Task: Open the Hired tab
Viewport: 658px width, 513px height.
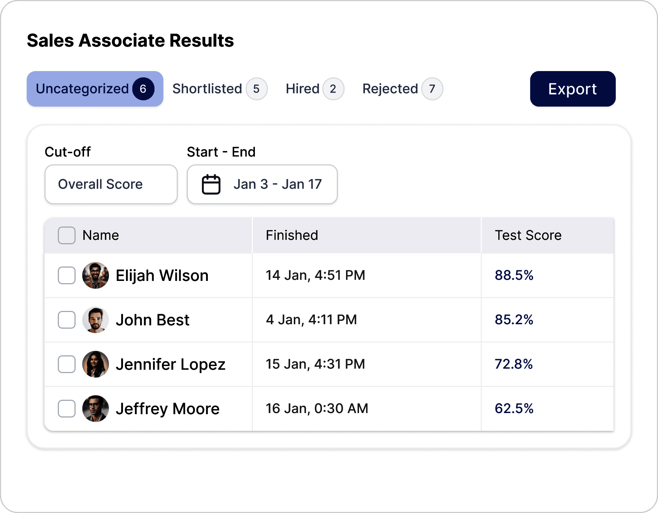Action: pyautogui.click(x=315, y=89)
